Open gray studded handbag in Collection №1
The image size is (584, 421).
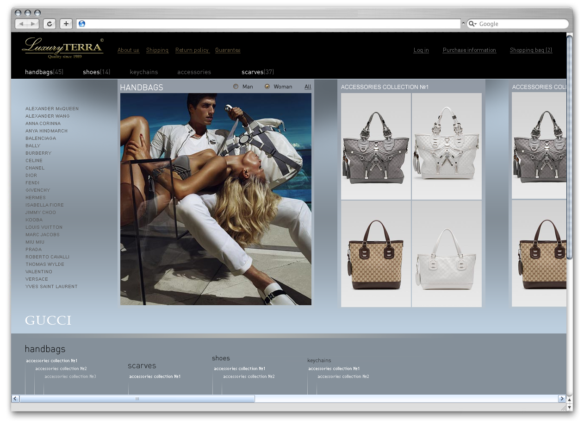click(x=376, y=146)
